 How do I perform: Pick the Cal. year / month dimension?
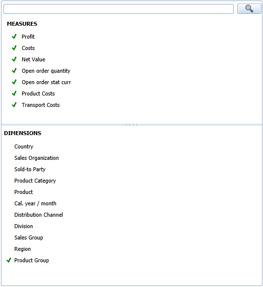[35, 203]
